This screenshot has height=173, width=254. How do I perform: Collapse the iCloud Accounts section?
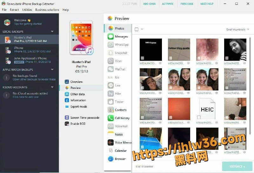tap(52, 87)
